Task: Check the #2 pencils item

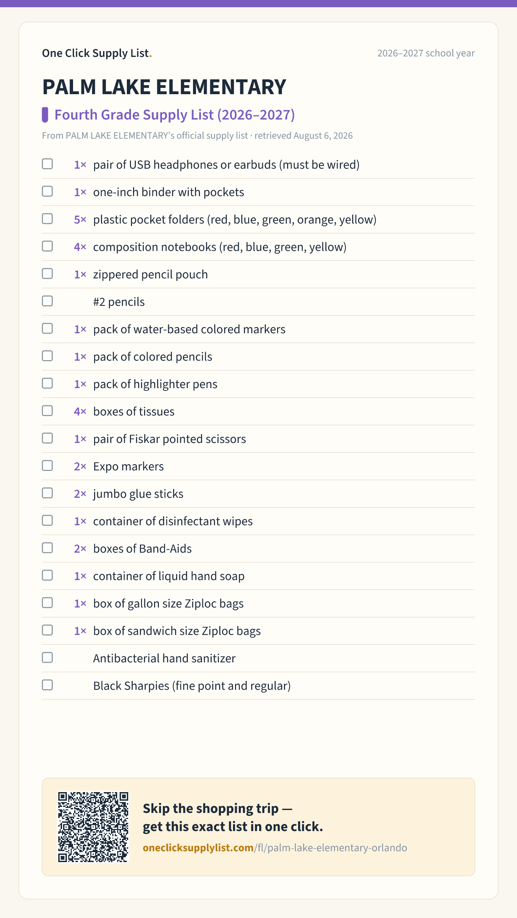Action: tap(47, 301)
